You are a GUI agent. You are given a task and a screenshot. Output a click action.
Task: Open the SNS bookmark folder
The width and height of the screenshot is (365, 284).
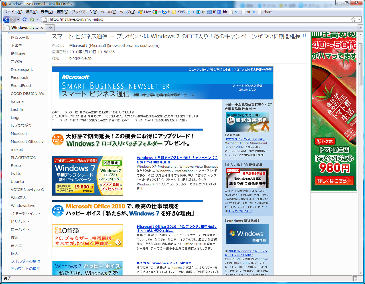pos(179,12)
